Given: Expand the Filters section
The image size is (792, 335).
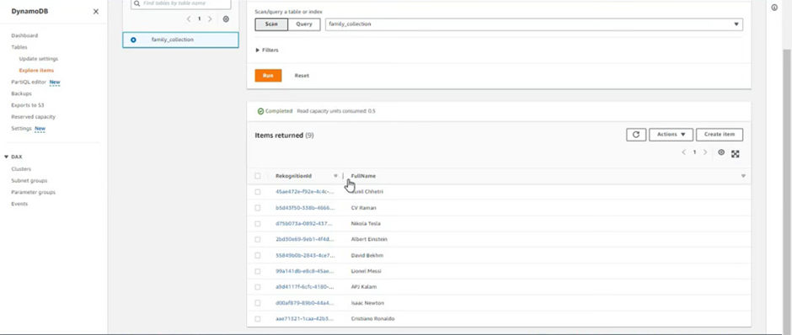Looking at the screenshot, I should tap(267, 50).
